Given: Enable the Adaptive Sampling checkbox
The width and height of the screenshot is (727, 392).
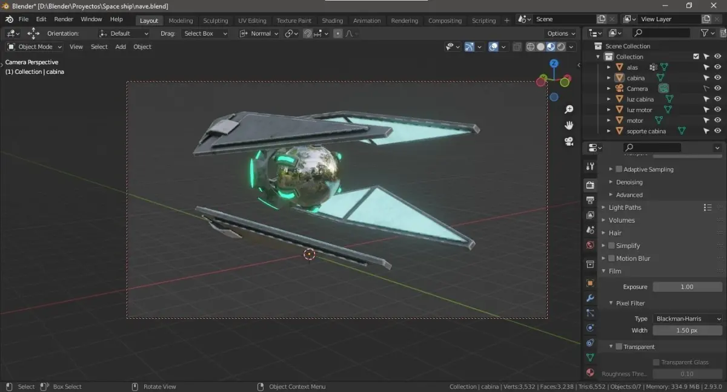Looking at the screenshot, I should tap(619, 169).
